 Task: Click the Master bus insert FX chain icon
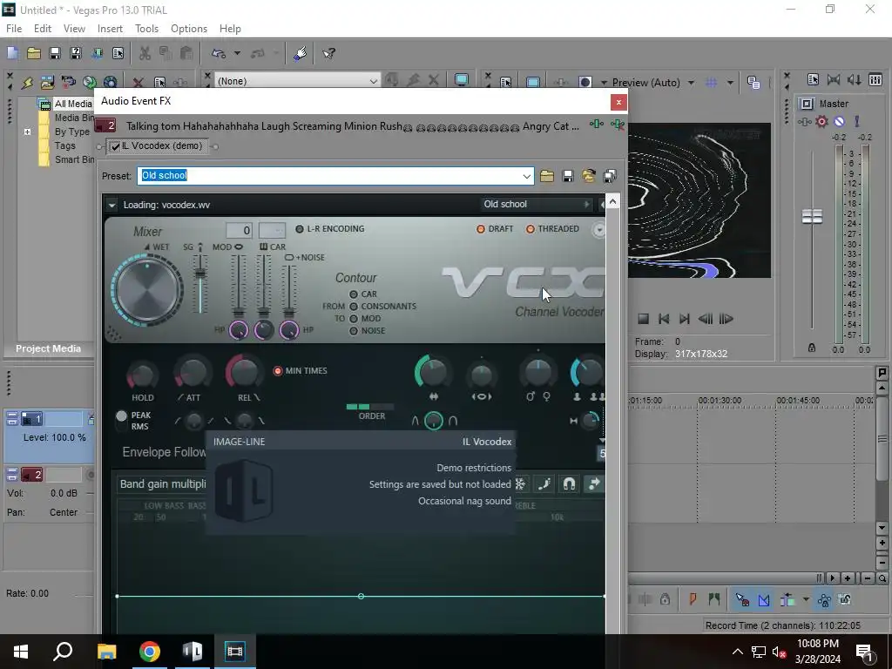tap(804, 122)
